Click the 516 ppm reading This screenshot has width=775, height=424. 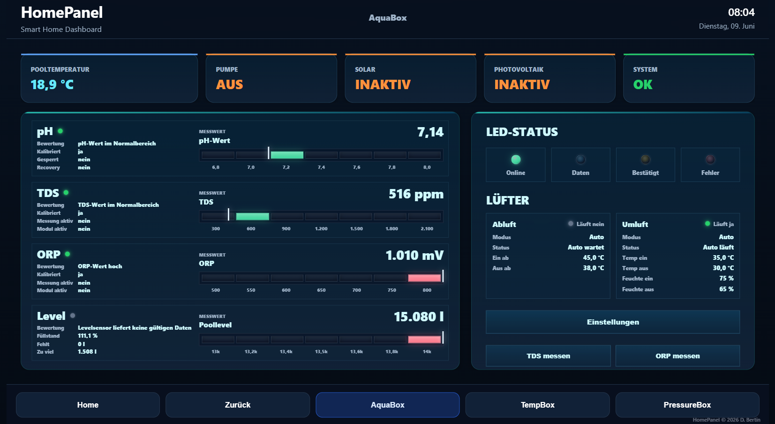click(x=416, y=194)
